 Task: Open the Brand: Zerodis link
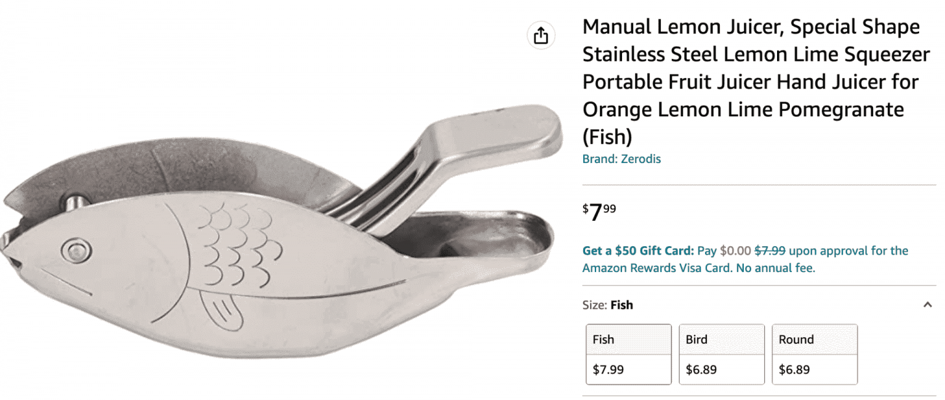click(x=621, y=159)
